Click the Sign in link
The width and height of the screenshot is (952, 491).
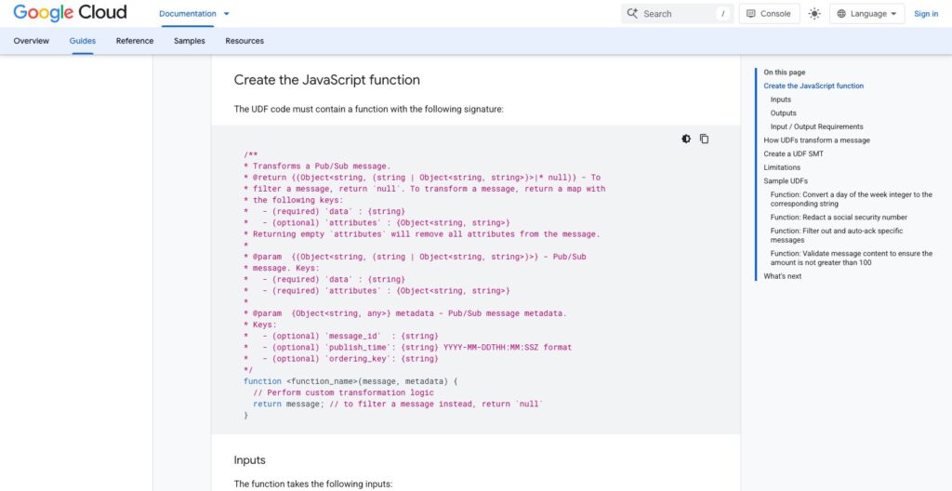(926, 13)
